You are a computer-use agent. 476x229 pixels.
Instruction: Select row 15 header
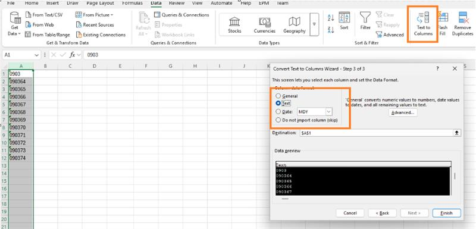point(4,181)
